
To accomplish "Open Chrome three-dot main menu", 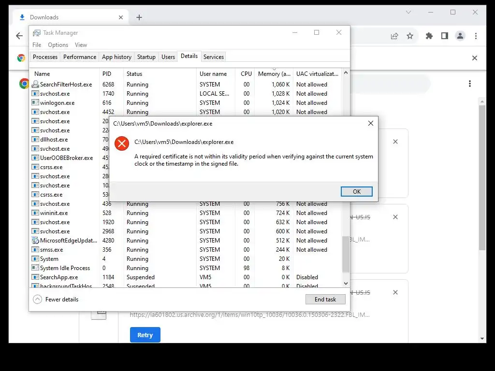I will (476, 36).
